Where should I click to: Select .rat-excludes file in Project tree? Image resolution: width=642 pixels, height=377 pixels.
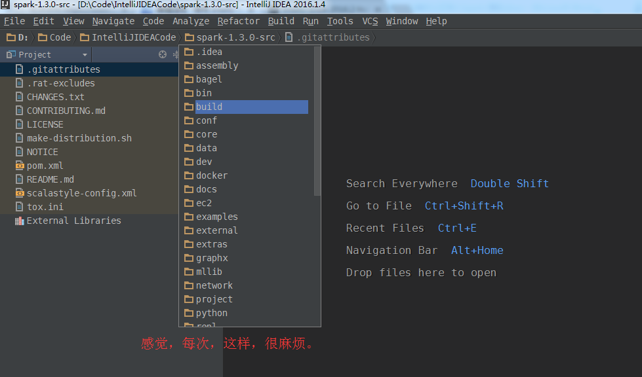(89, 83)
